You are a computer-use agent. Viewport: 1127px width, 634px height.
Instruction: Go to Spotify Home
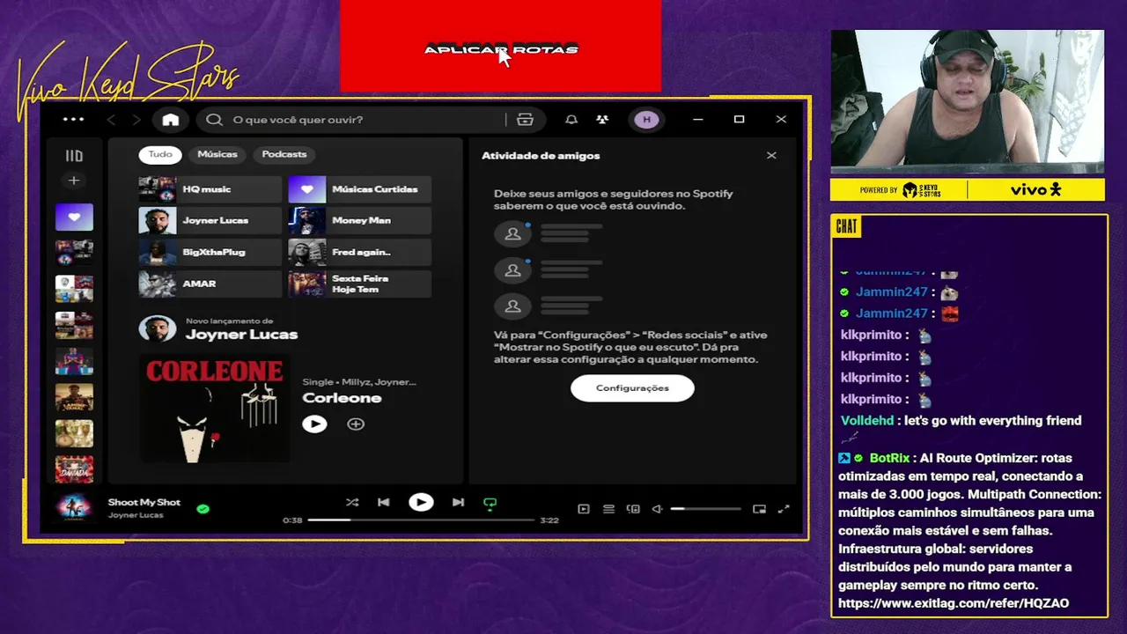[171, 120]
